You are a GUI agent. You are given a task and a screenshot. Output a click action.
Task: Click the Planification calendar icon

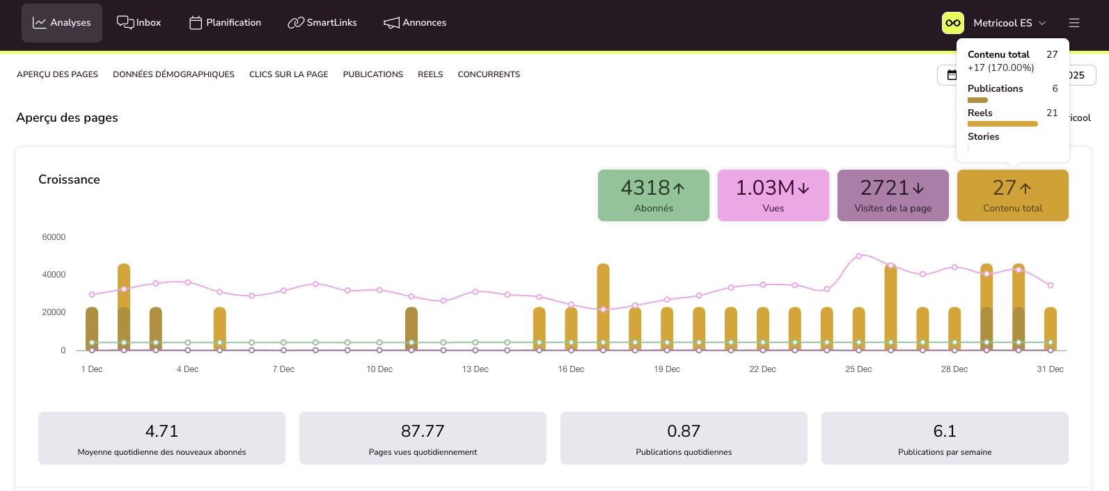tap(196, 23)
